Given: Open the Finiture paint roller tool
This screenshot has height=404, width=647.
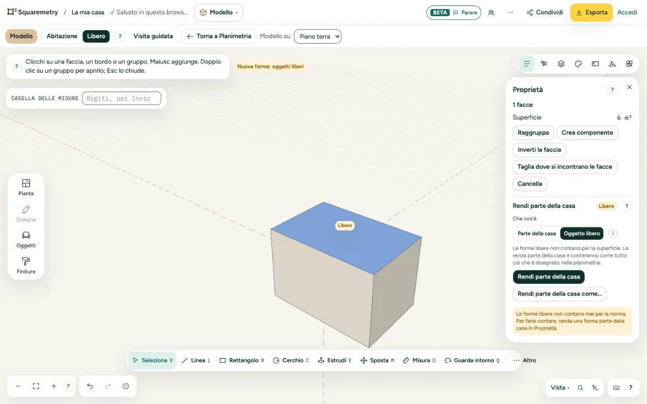Looking at the screenshot, I should [x=26, y=266].
